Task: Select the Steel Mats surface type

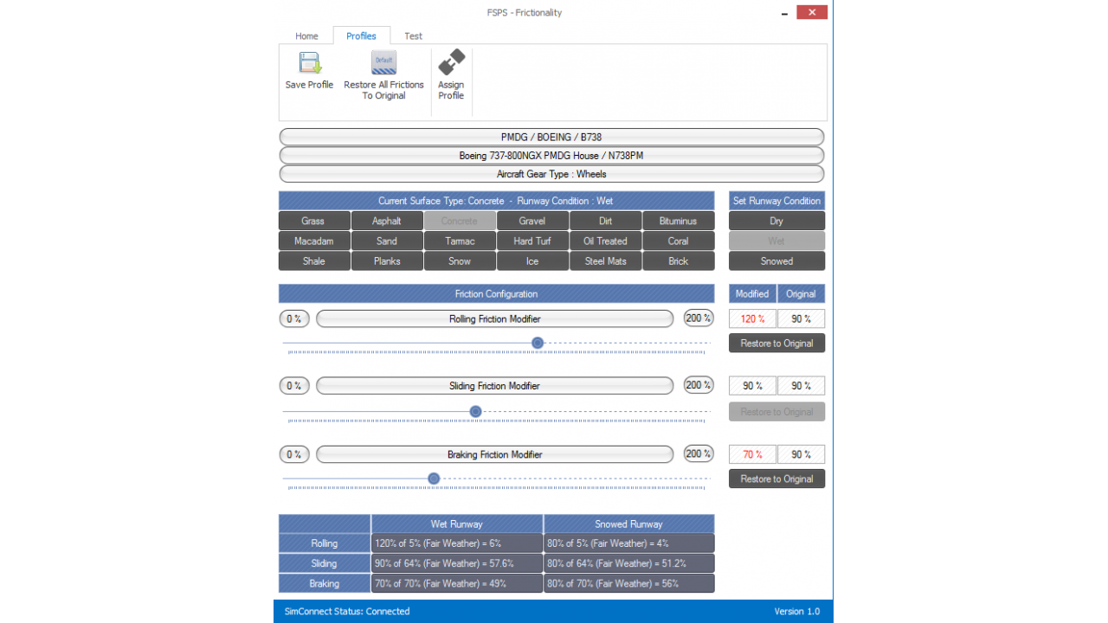Action: pyautogui.click(x=605, y=260)
